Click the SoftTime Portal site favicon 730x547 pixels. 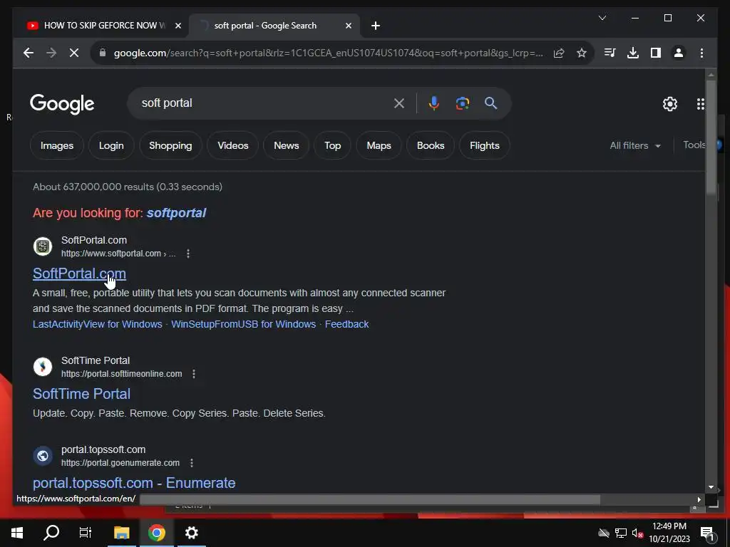43,367
